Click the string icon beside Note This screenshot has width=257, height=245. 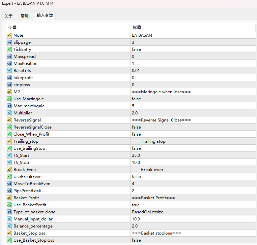pyautogui.click(x=9, y=35)
